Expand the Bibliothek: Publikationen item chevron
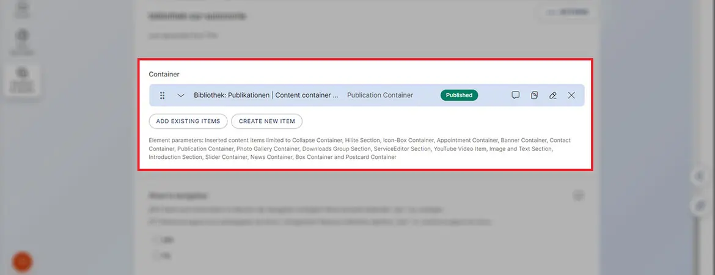 click(181, 95)
